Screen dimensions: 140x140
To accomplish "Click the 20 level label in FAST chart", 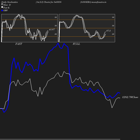I will [x=56, y=34].
